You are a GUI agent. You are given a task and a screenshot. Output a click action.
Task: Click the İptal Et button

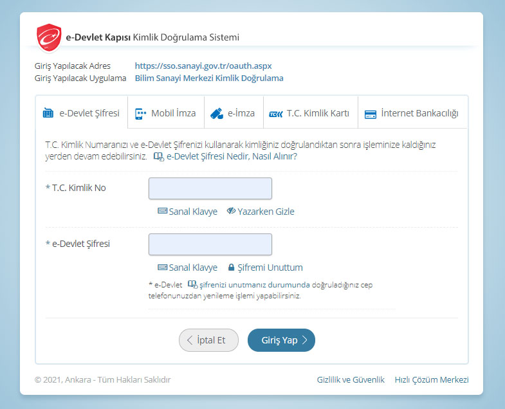coord(208,340)
